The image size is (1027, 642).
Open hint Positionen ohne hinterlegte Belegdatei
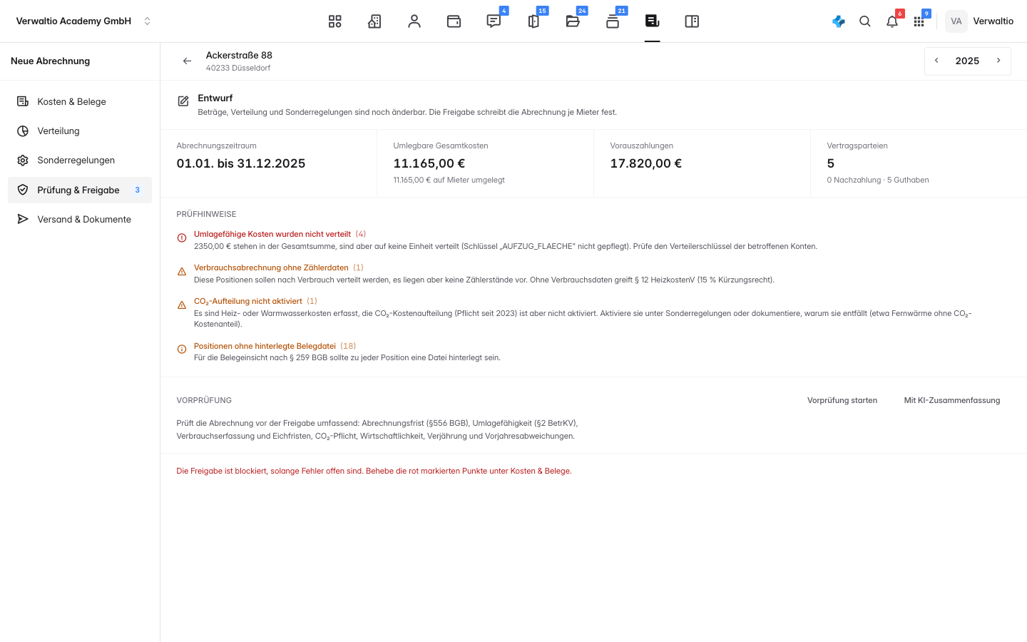click(x=265, y=346)
